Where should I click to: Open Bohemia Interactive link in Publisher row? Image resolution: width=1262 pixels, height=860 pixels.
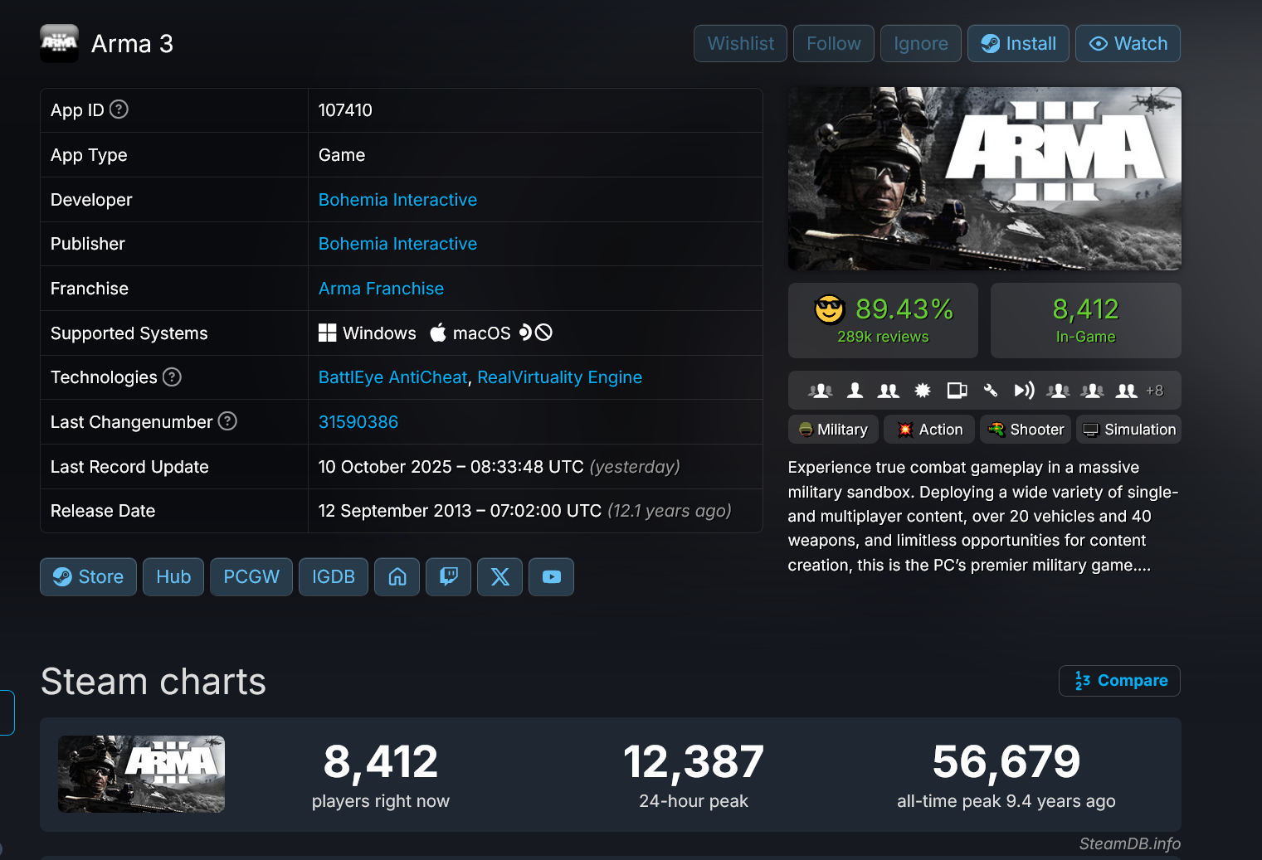[x=397, y=244]
